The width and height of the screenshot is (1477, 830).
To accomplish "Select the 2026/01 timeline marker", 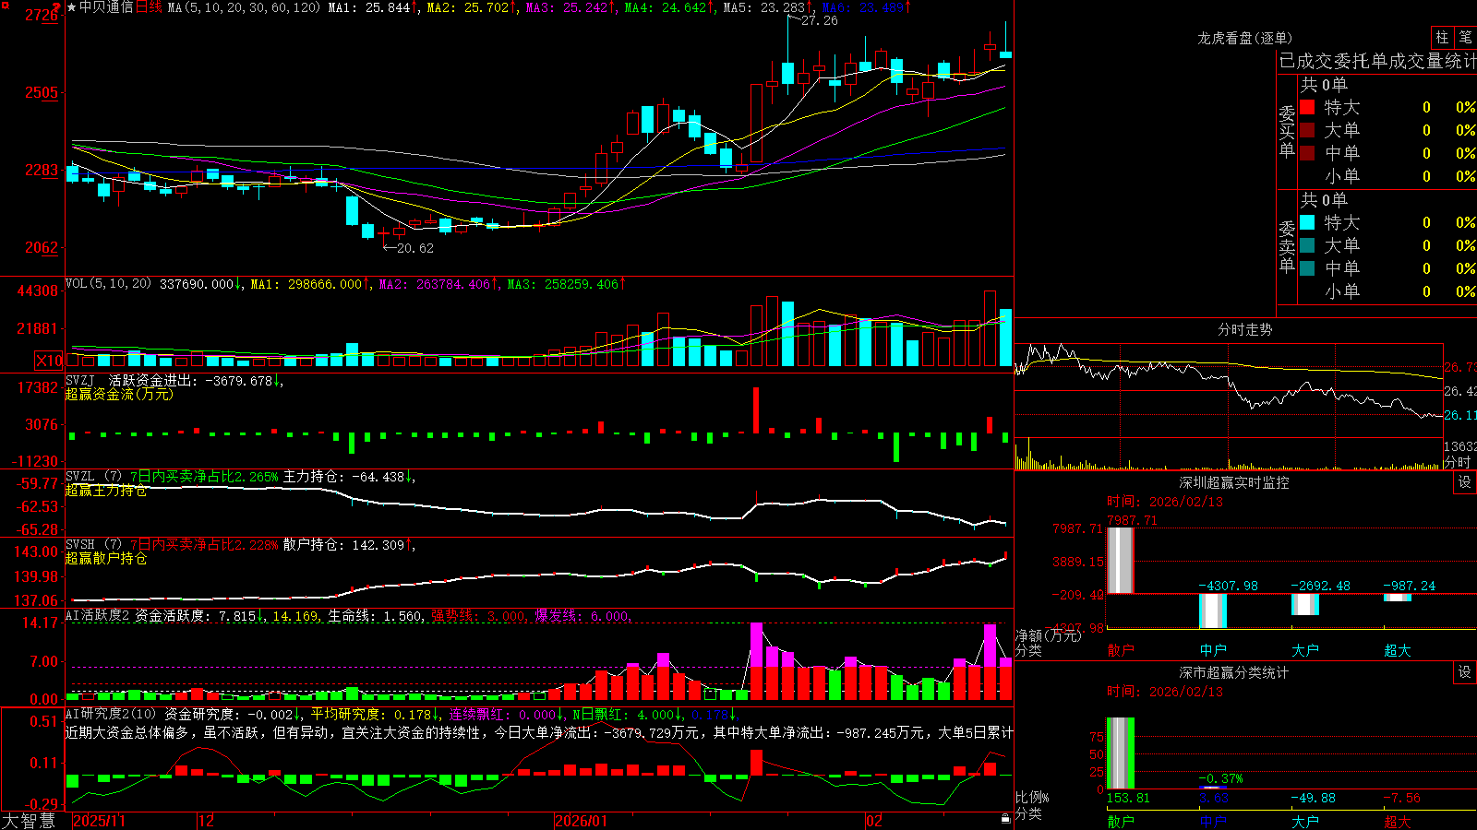I will click(x=582, y=821).
